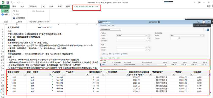Open filter dropdown for 计量单位 column
This screenshot has width=213, height=98.
click(x=209, y=74)
